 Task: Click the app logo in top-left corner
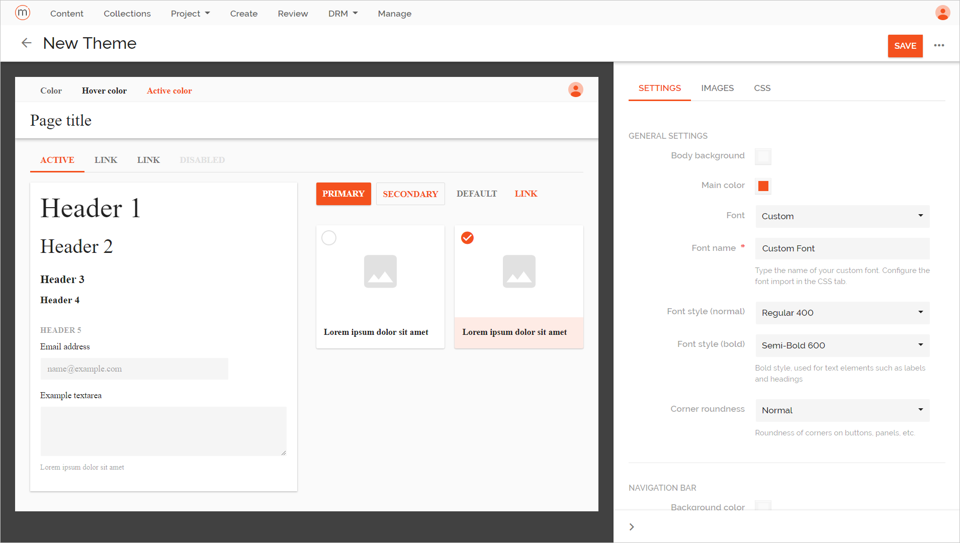[23, 13]
